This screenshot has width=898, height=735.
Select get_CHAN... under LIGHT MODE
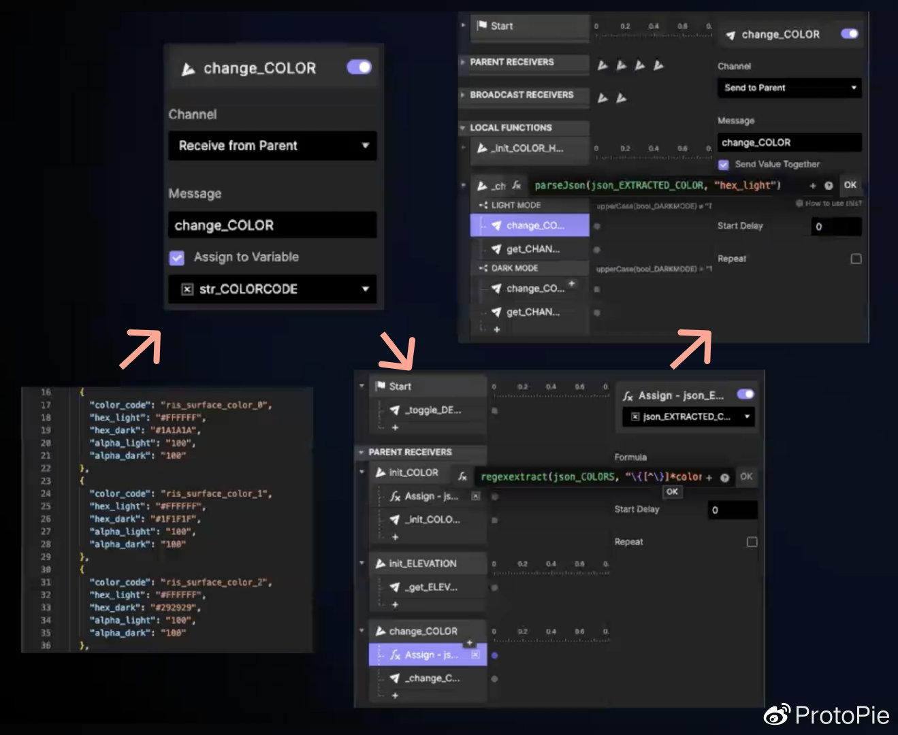[530, 249]
